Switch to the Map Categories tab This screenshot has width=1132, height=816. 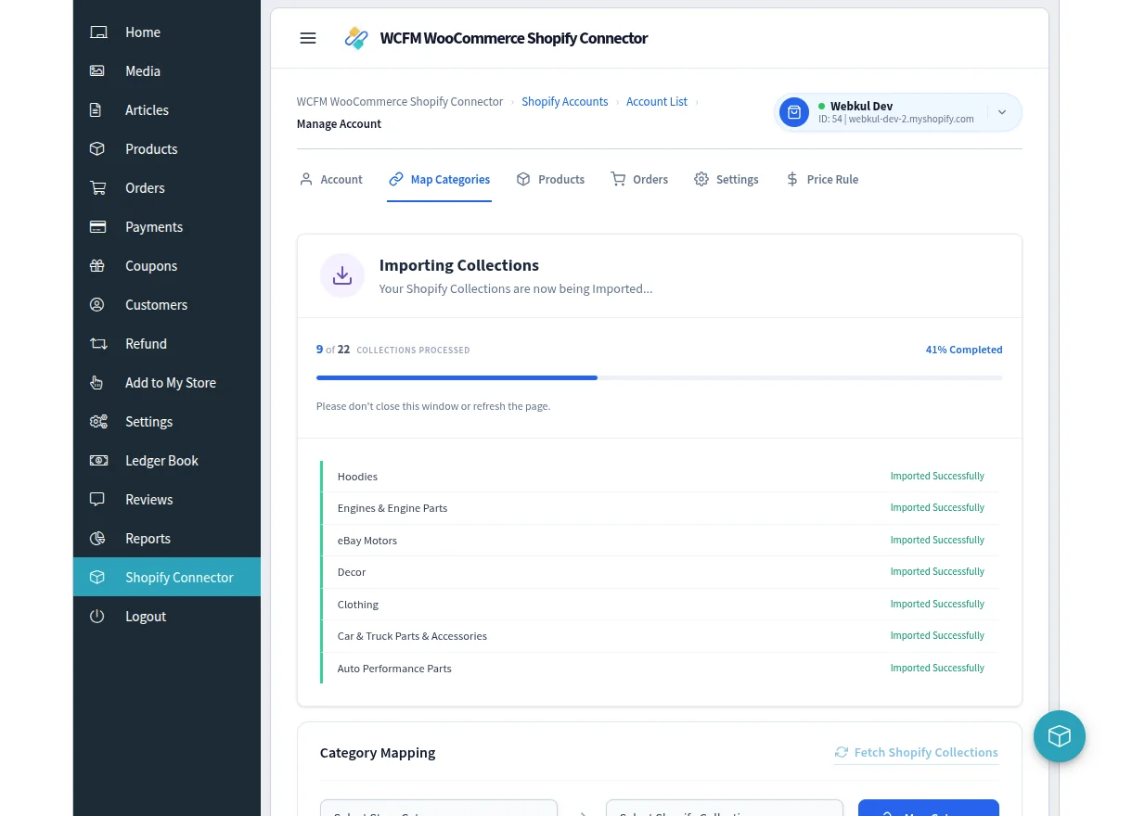coord(440,179)
